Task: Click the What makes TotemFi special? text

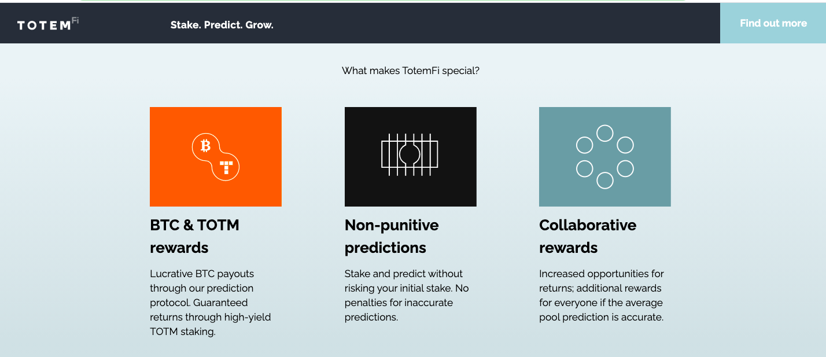Action: [x=411, y=71]
